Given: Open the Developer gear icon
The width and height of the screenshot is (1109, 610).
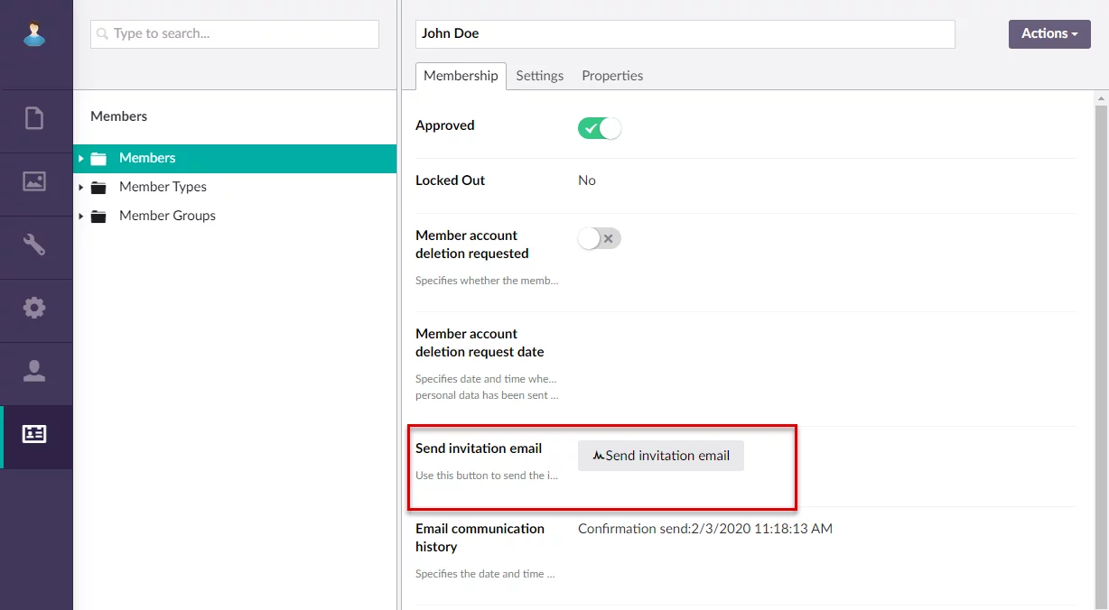Looking at the screenshot, I should [x=34, y=308].
